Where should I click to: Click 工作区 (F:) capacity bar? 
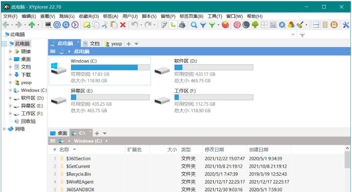pos(214,97)
